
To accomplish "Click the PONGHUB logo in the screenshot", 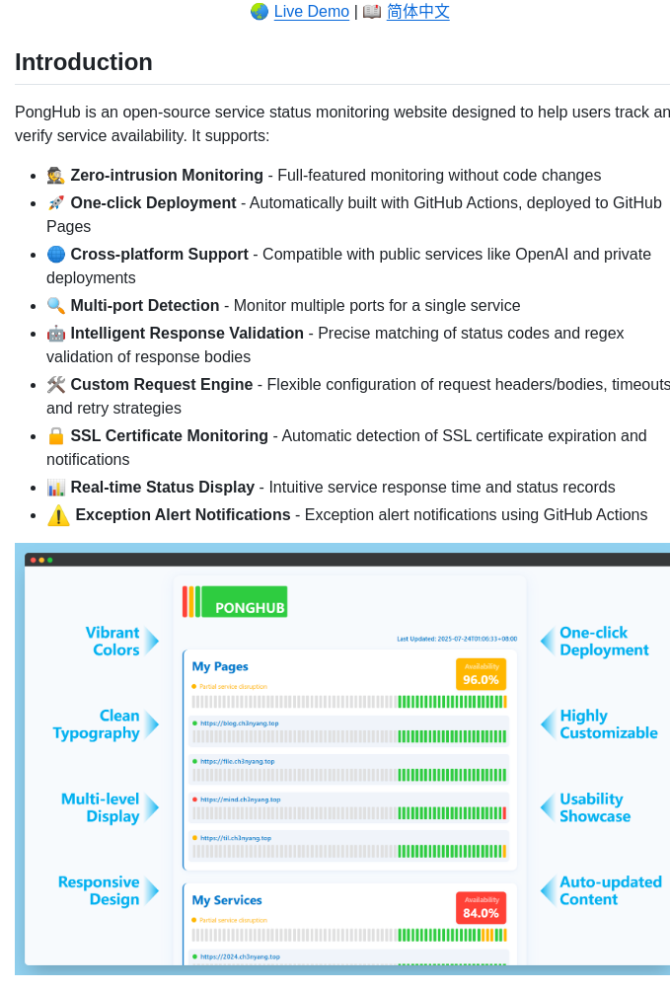I will 235,602.
